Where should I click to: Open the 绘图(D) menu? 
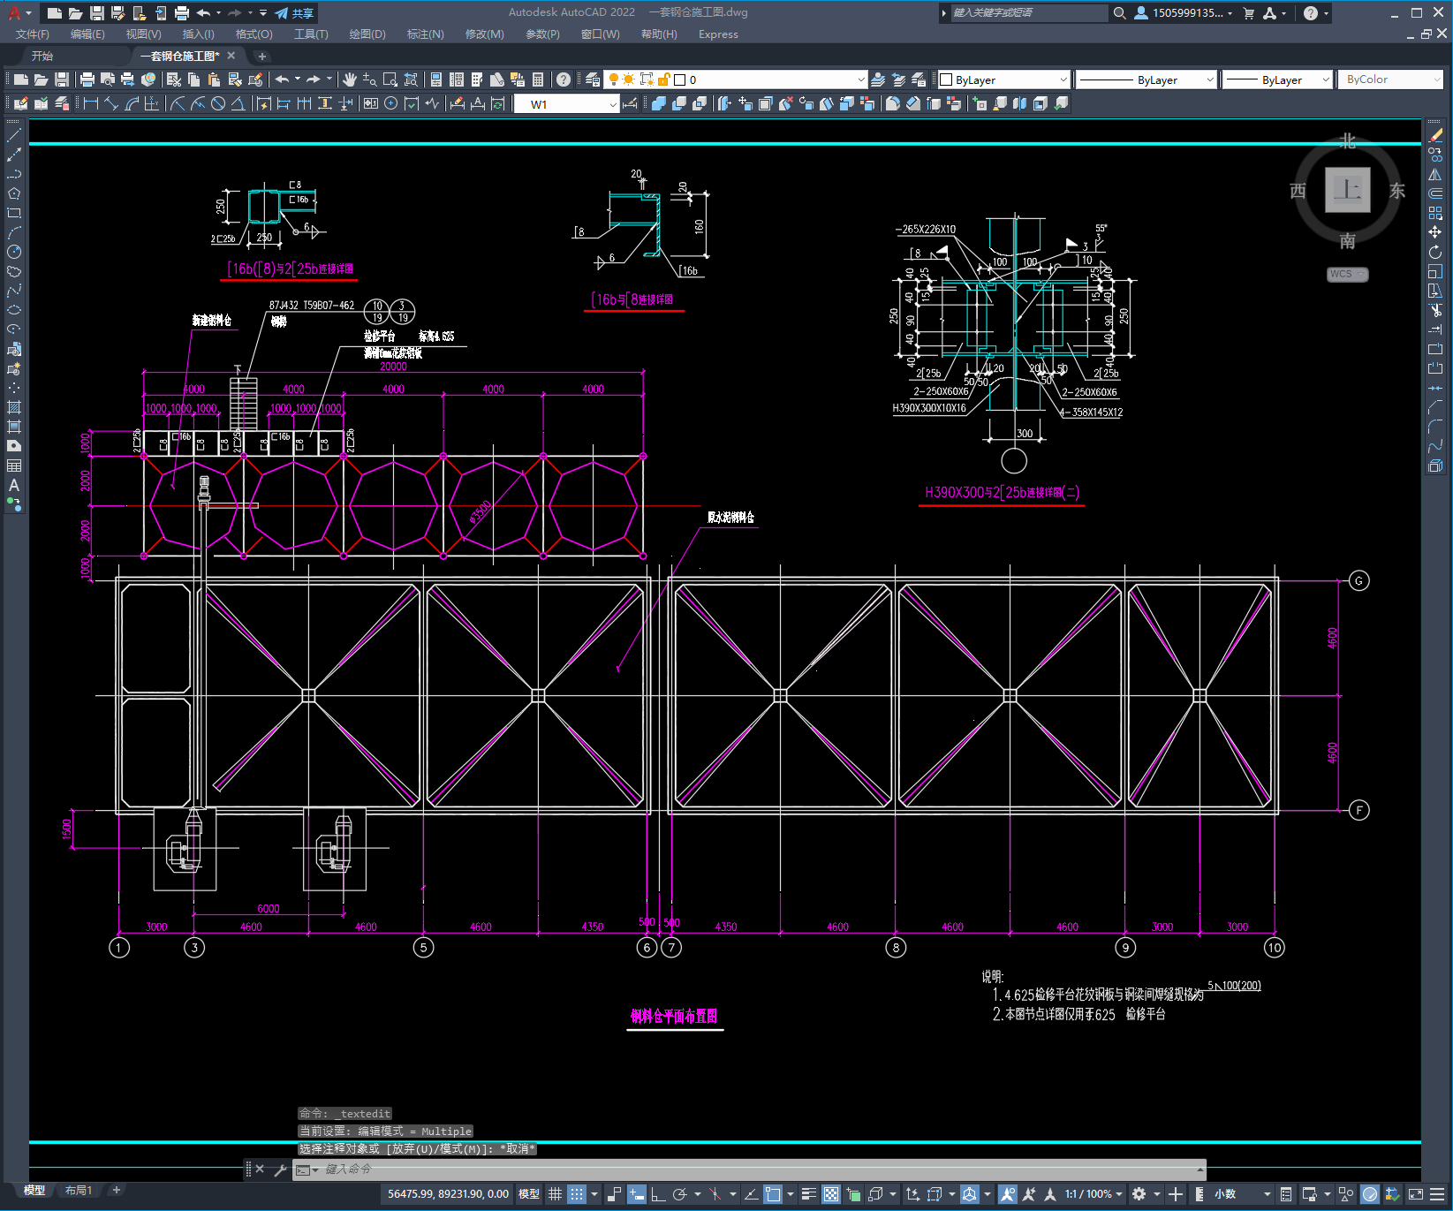click(367, 34)
